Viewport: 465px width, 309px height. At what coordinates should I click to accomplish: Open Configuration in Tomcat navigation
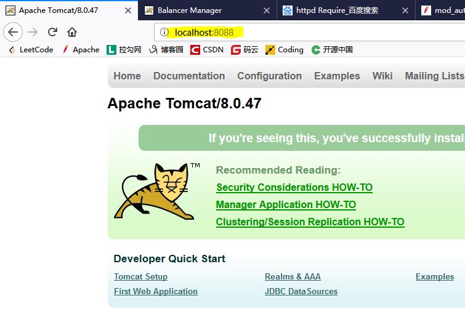[270, 76]
